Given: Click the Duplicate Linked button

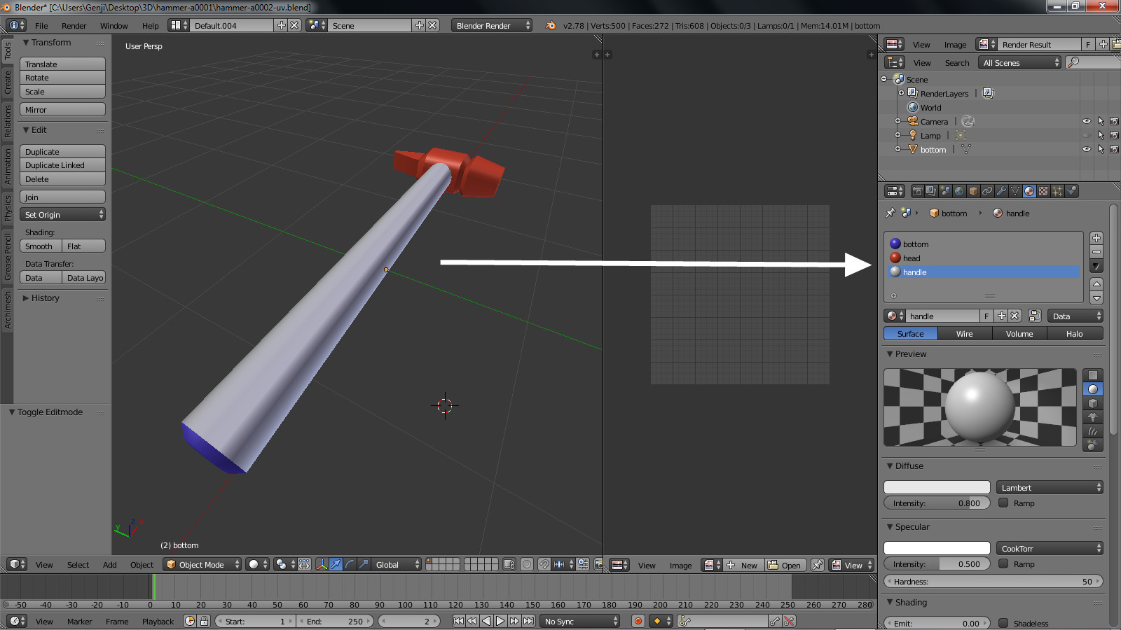Looking at the screenshot, I should (x=62, y=165).
